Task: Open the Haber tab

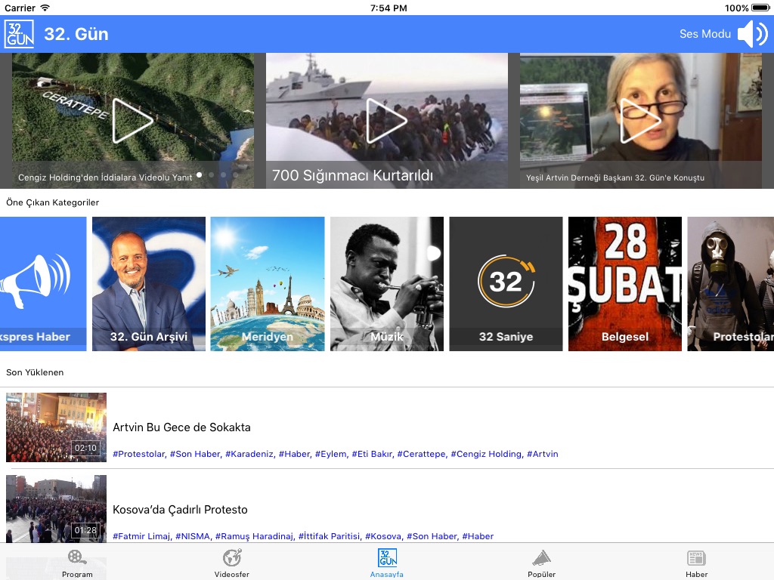Action: (696, 563)
